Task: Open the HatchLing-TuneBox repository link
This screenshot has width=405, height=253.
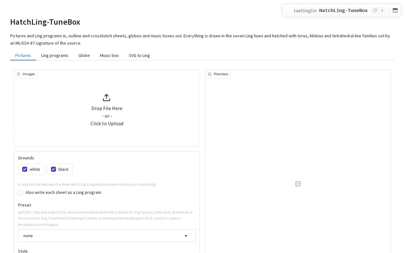Action: [343, 10]
